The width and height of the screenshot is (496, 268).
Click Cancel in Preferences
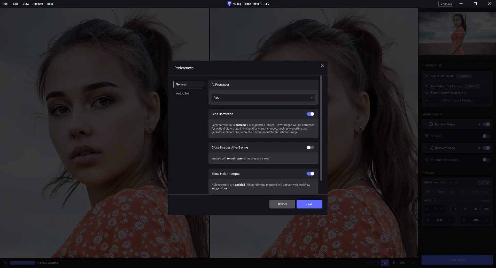(282, 204)
